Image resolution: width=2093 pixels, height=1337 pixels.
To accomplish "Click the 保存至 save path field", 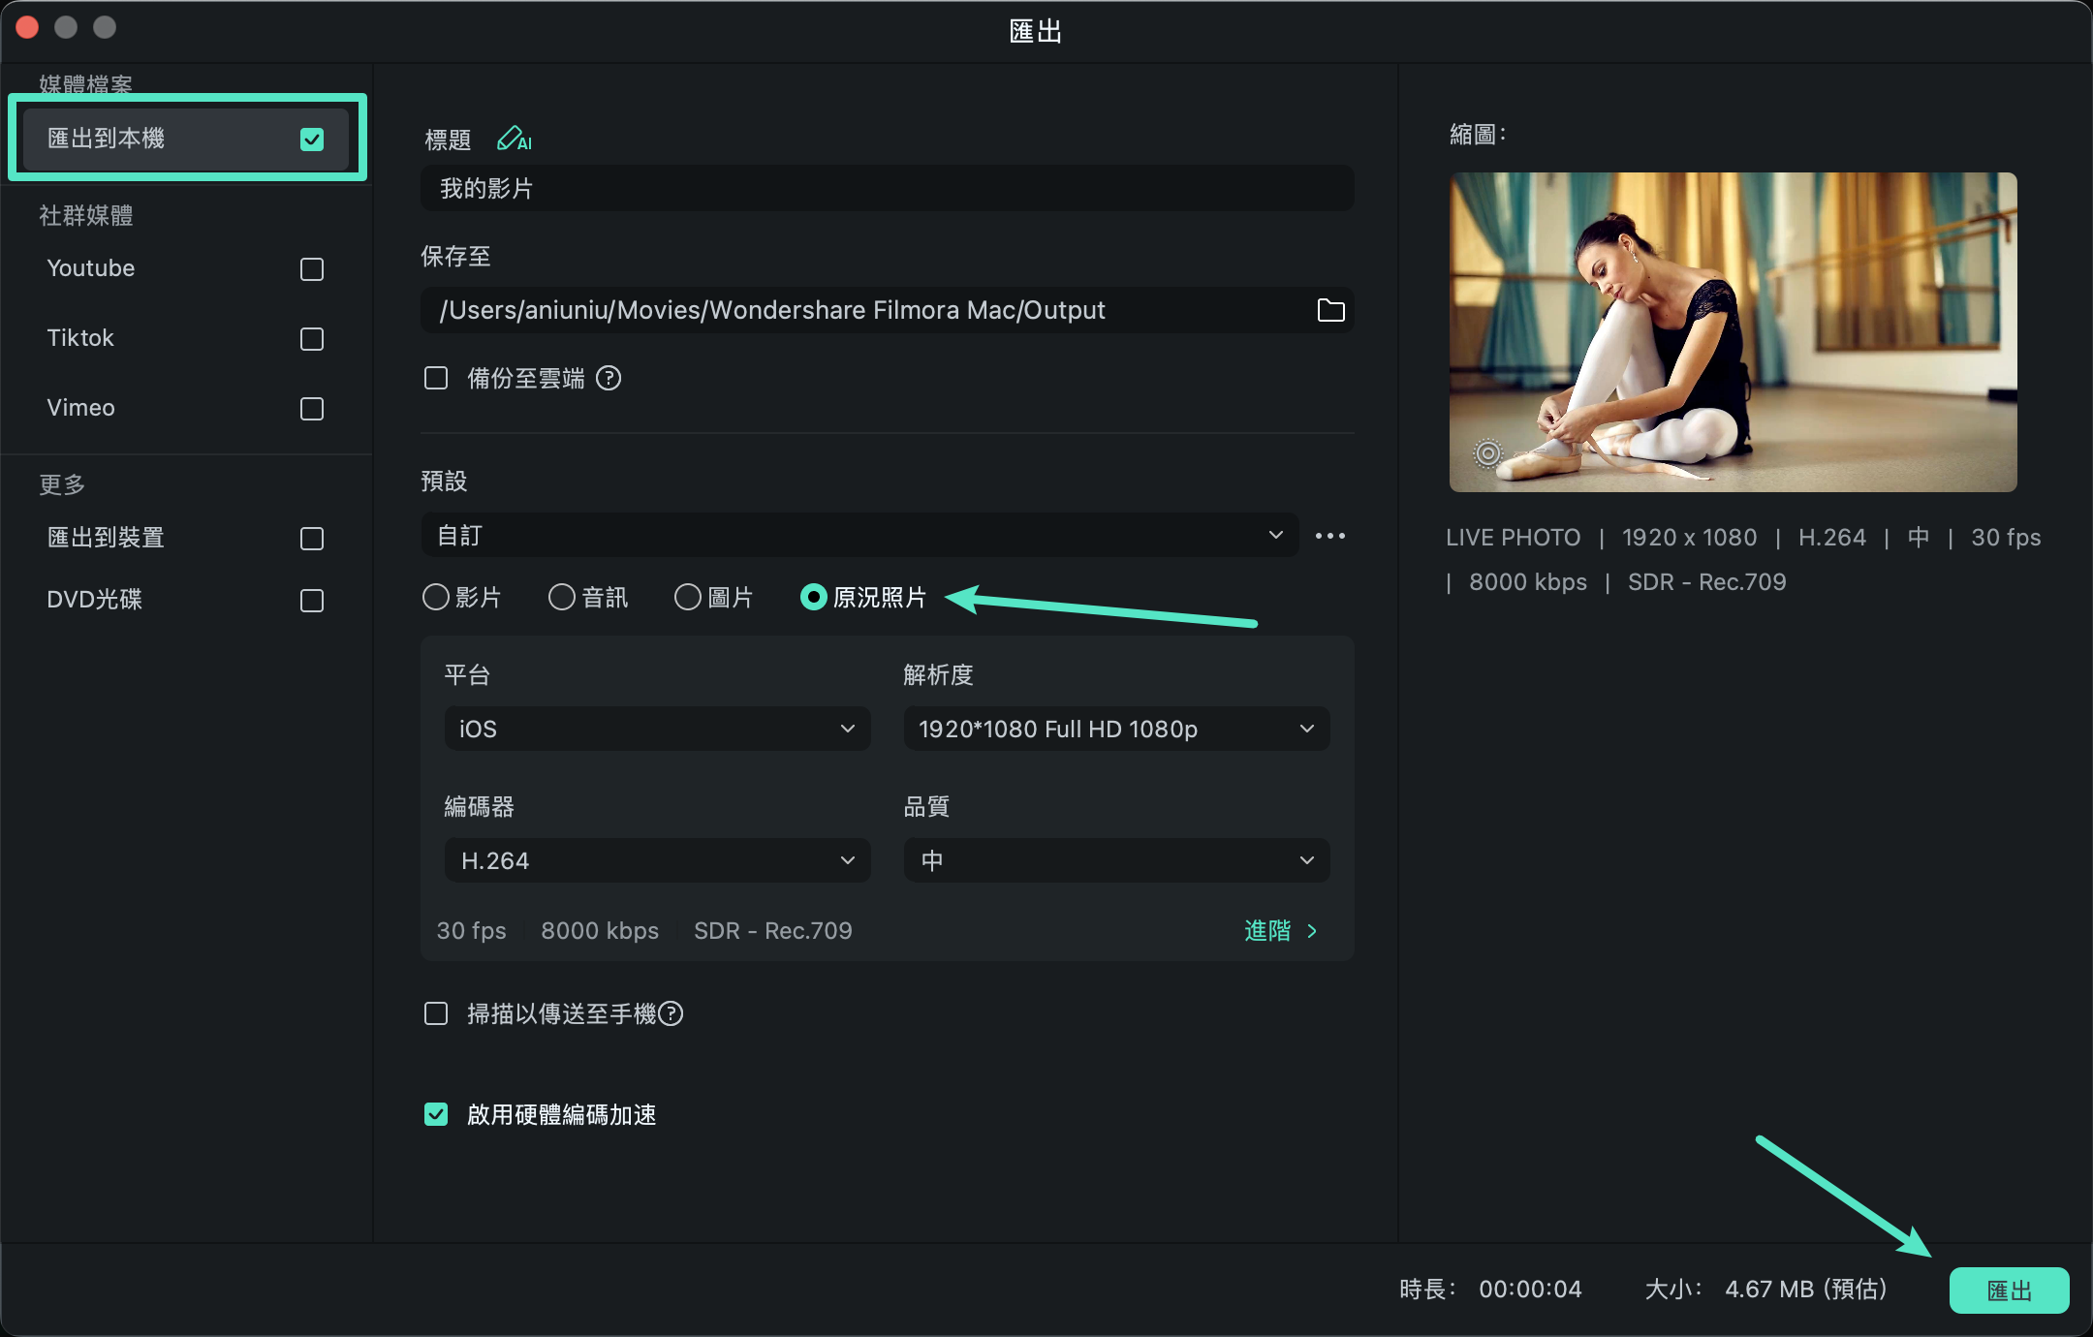I will coord(887,310).
